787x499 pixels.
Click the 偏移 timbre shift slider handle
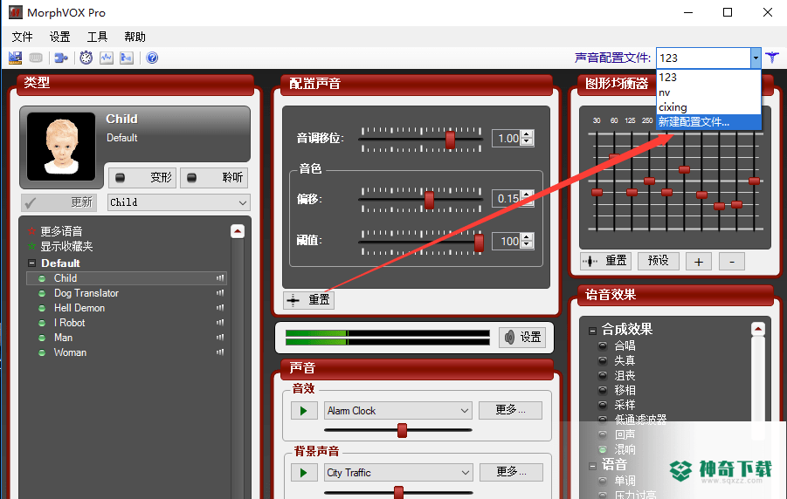(429, 200)
